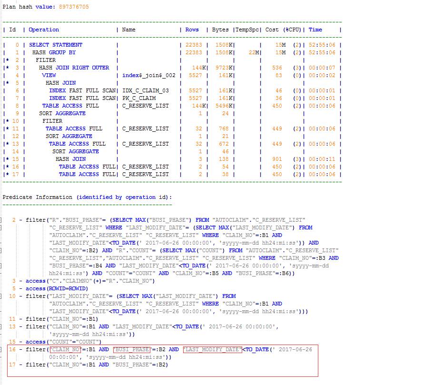Collapse the fold marker beside '13 - filter' line
Image resolution: width=423 pixels, height=385 pixels.
pyautogui.click(x=1, y=327)
